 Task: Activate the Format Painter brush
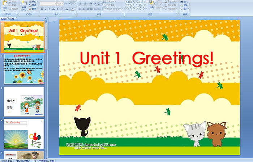[10, 9]
